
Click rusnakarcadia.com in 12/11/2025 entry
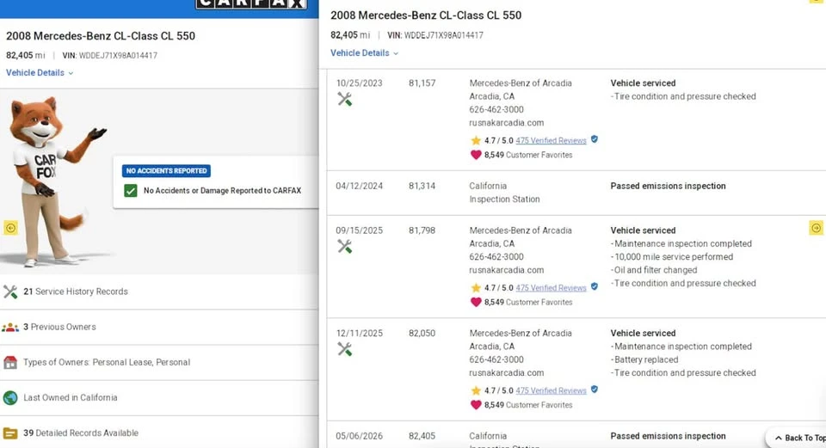coord(506,372)
